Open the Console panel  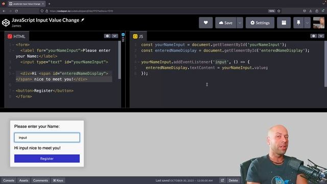(x=9, y=180)
